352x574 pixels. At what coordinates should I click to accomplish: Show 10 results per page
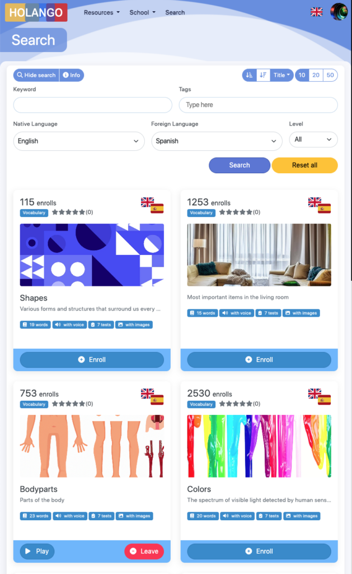click(x=302, y=75)
